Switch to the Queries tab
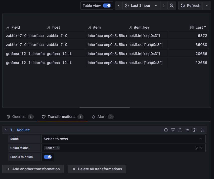Viewport: 214px width, 179px height. click(x=20, y=117)
